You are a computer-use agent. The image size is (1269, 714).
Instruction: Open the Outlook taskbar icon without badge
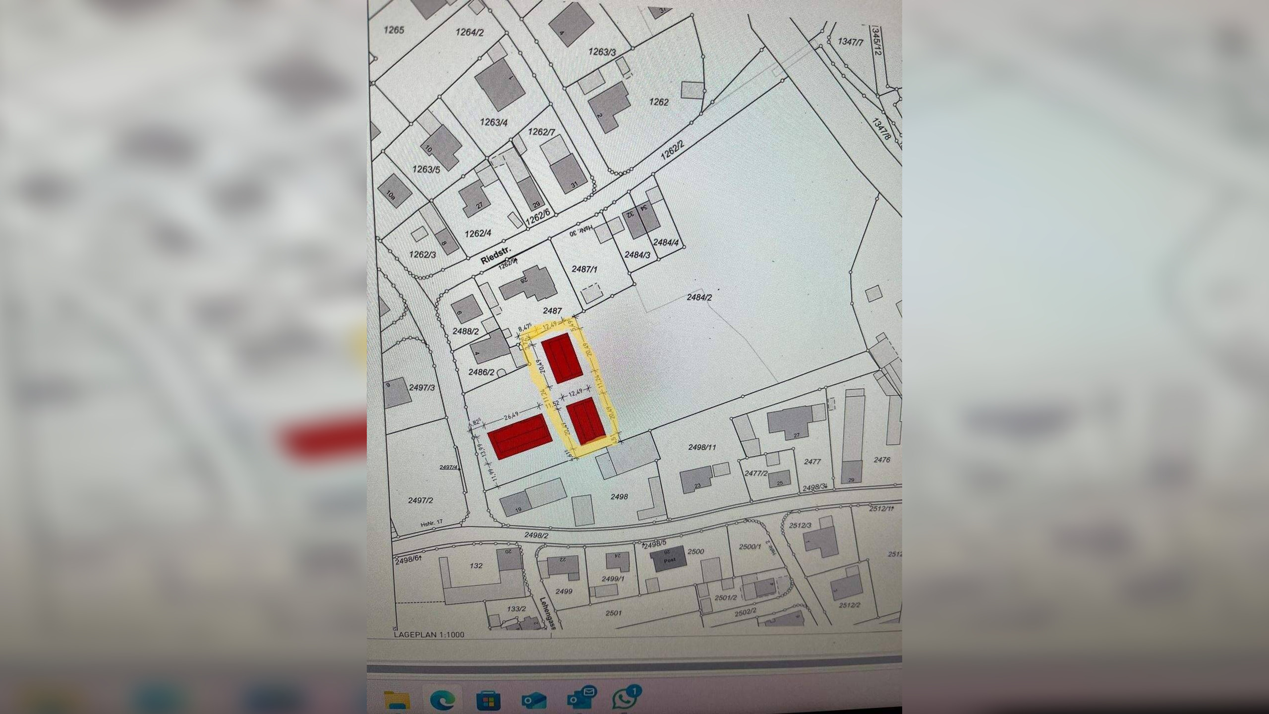coord(534,701)
